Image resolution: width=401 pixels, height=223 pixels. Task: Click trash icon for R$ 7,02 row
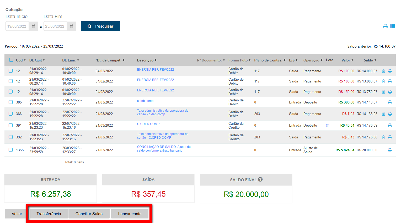[383, 114]
